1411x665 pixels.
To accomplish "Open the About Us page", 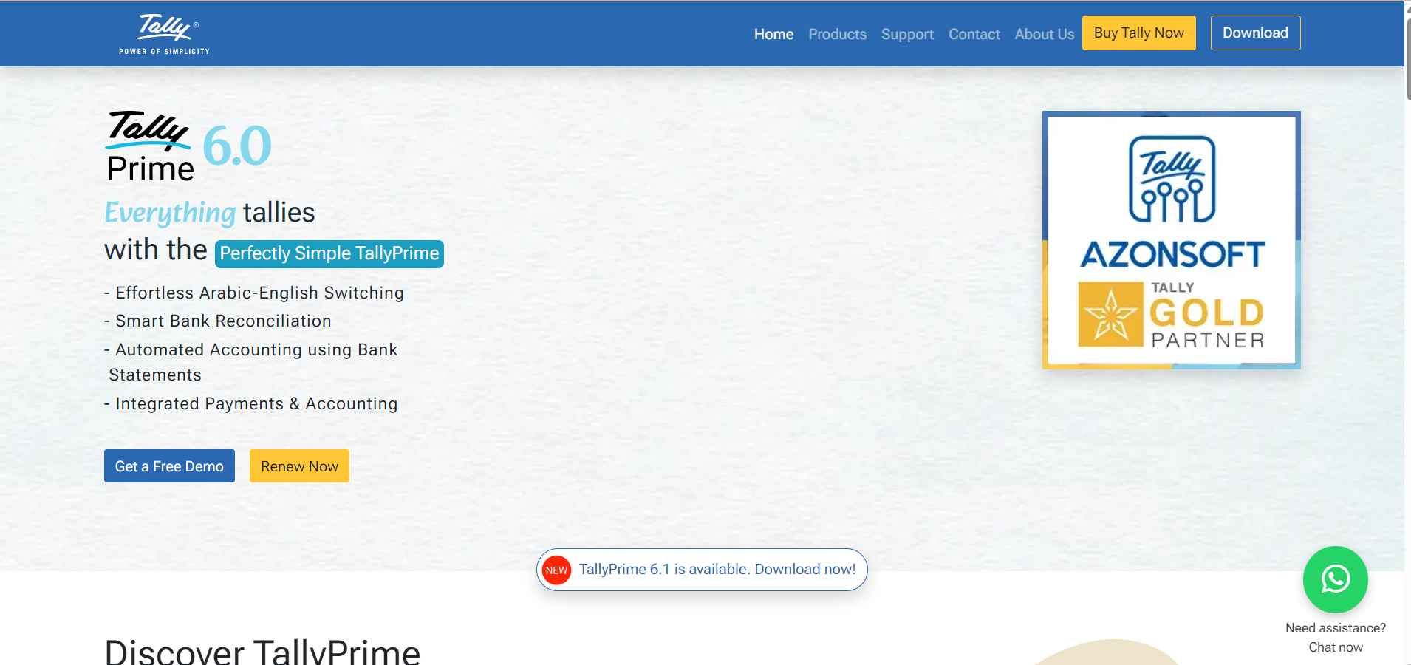I will [x=1043, y=34].
